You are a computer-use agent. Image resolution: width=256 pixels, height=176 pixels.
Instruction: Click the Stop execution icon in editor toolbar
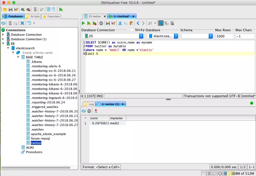pyautogui.click(x=101, y=23)
